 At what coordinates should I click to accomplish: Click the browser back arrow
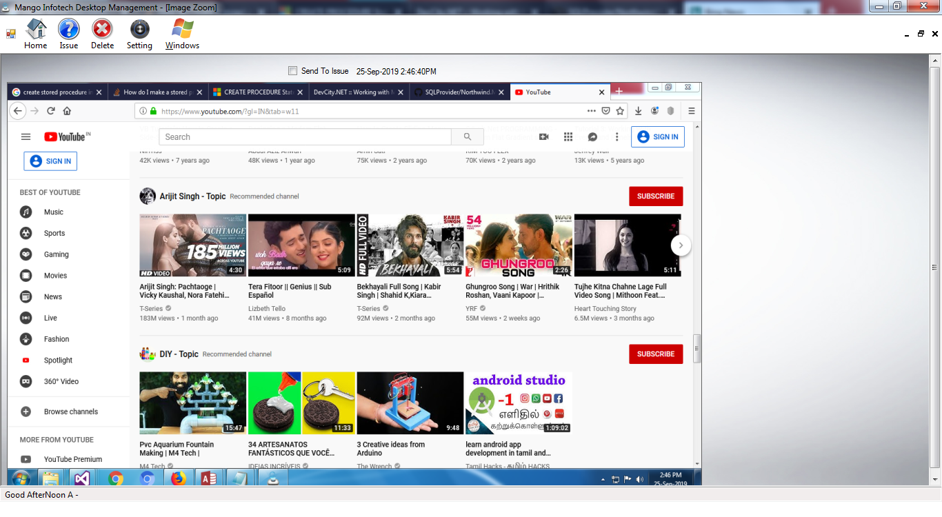click(x=18, y=111)
